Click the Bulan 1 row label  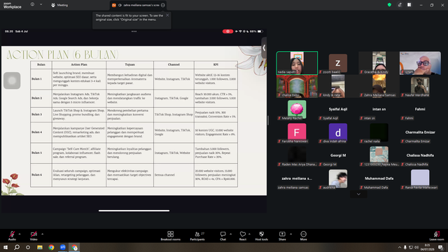tap(36, 79)
